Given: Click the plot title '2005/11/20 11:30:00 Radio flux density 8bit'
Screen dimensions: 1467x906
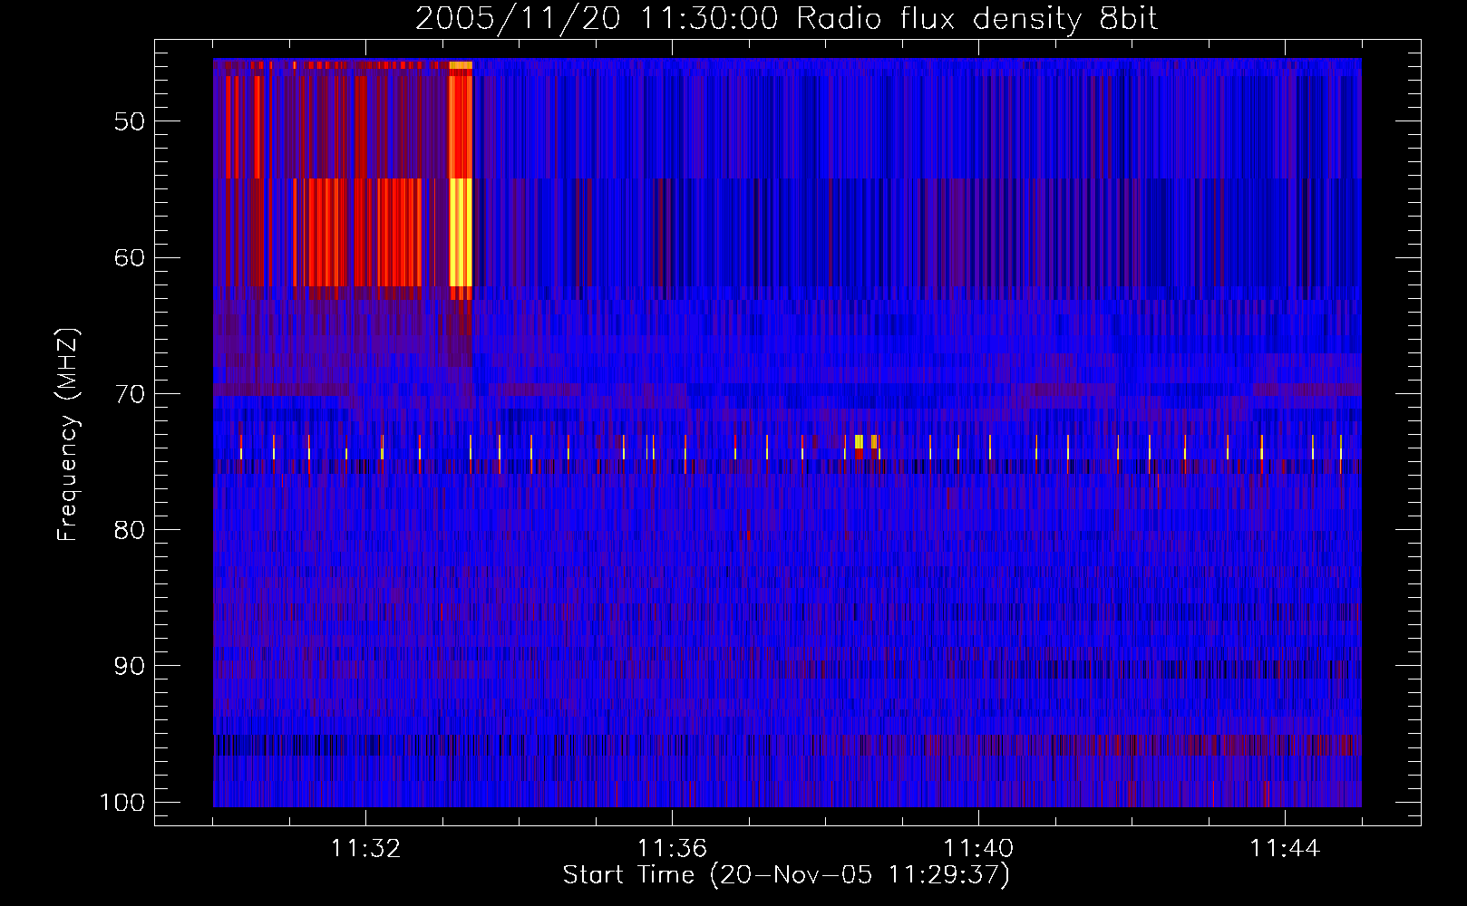Looking at the screenshot, I should [x=786, y=19].
